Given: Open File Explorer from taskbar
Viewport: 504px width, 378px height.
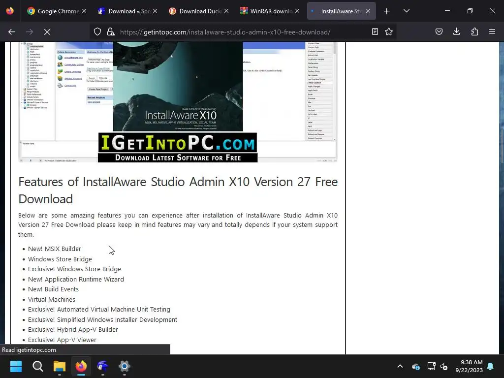Looking at the screenshot, I should (60, 366).
